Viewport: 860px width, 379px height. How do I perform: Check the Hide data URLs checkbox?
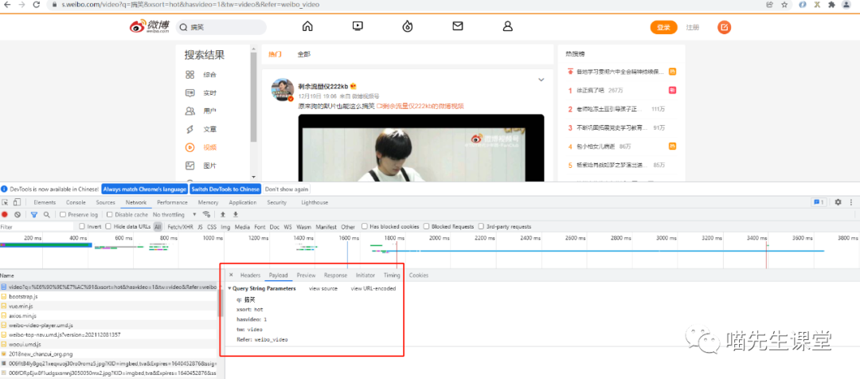pyautogui.click(x=108, y=226)
